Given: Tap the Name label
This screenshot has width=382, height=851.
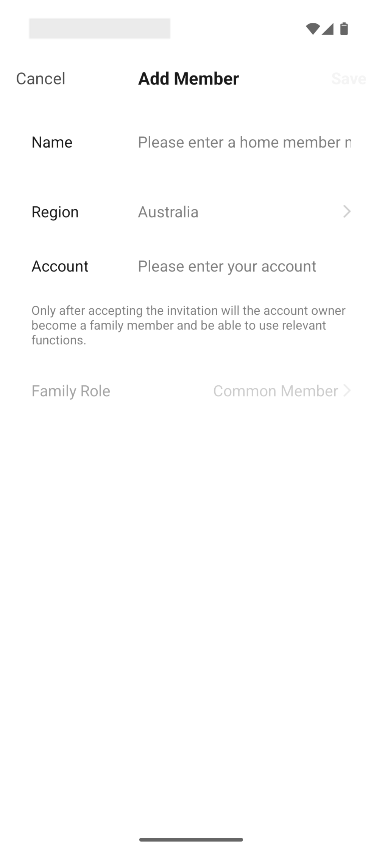Looking at the screenshot, I should [x=52, y=142].
